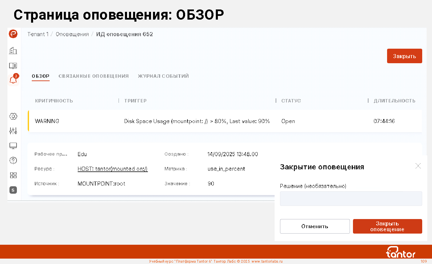Follow the HOST: tantor resource link
The image size is (432, 264).
[112, 169]
